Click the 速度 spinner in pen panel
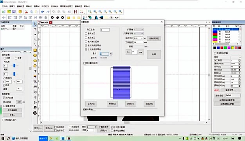This screenshot has height=141, width=245. 240,63
